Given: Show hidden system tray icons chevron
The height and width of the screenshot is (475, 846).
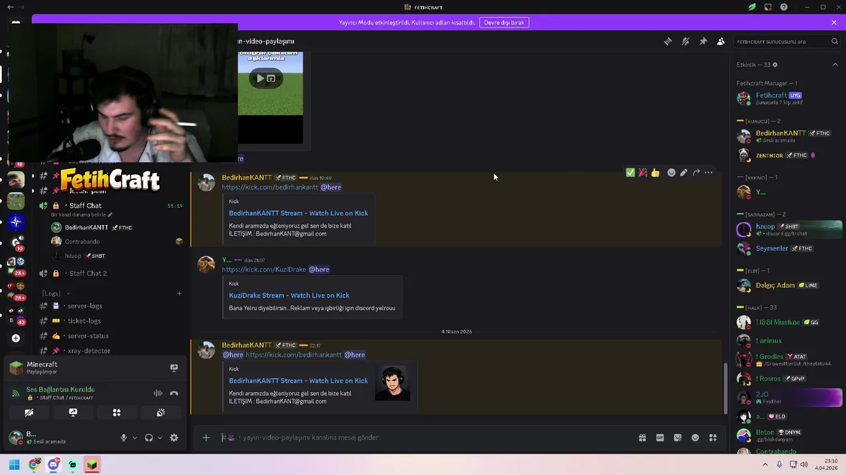Looking at the screenshot, I should pyautogui.click(x=765, y=464).
